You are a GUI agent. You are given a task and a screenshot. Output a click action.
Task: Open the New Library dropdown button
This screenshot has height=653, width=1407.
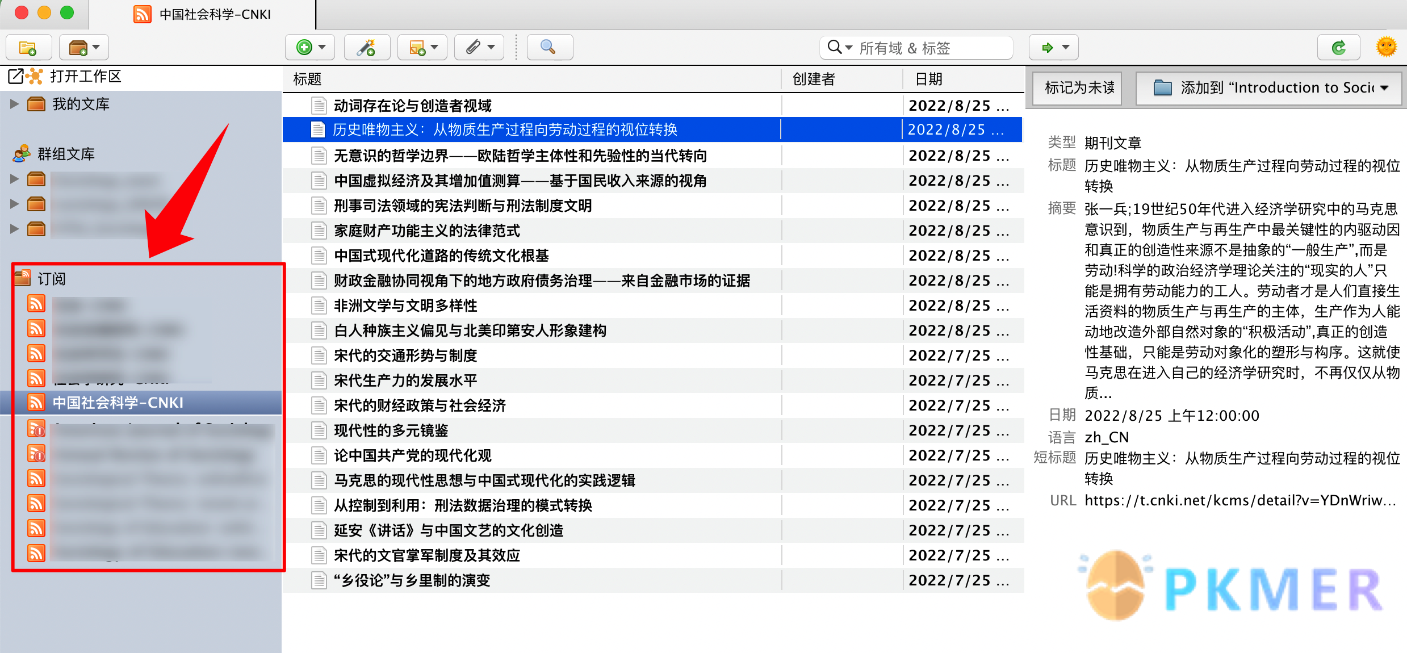[83, 48]
